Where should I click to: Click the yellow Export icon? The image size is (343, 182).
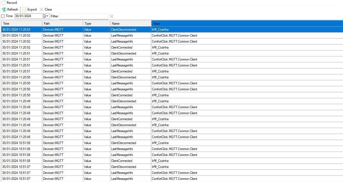point(24,9)
